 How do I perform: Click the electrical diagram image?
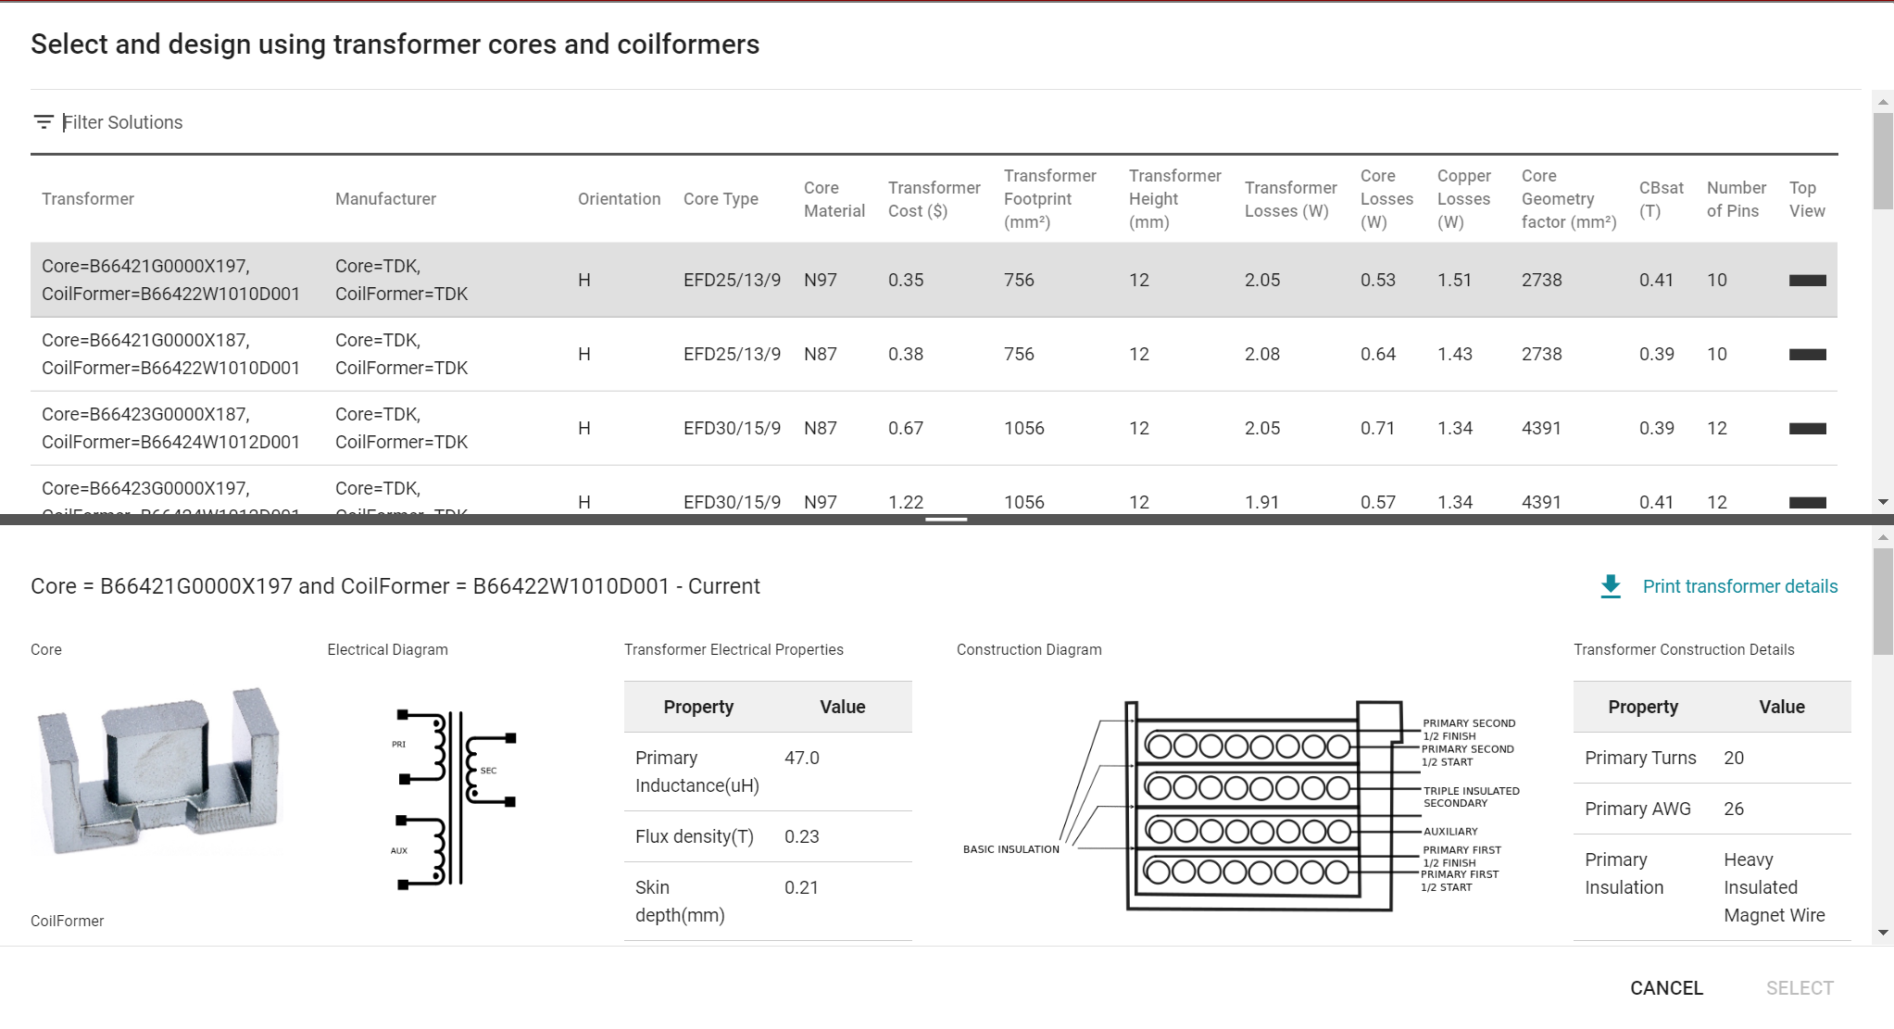pos(454,798)
